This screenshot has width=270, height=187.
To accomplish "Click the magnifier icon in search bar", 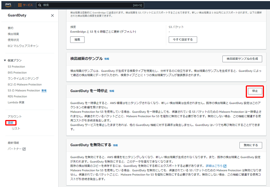I will (40, 5).
